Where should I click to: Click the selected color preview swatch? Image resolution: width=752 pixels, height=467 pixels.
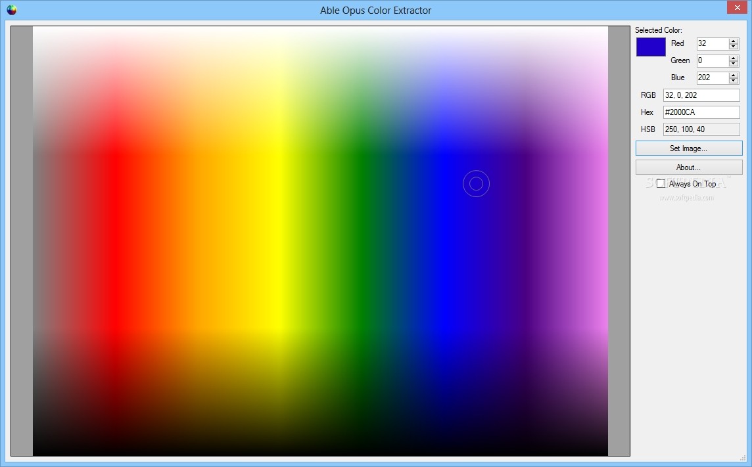650,47
